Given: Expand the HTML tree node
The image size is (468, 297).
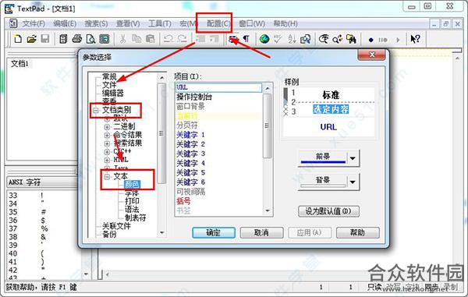Looking at the screenshot, I should [x=107, y=160].
